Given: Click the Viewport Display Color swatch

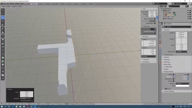Looking at the screenshot, I should click(182, 86).
